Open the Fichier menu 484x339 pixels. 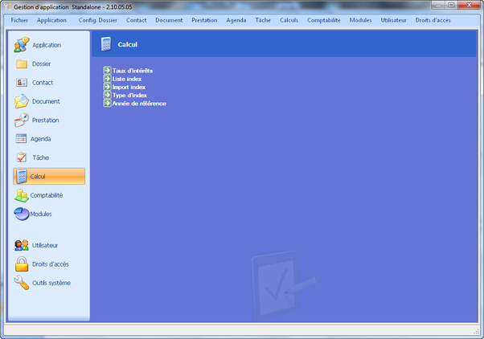click(x=19, y=19)
